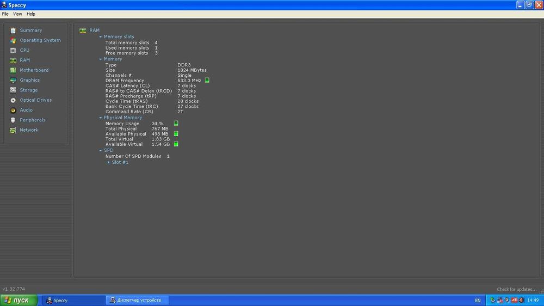Show the Graphics section
Viewport: 544px width, 306px height.
point(29,80)
